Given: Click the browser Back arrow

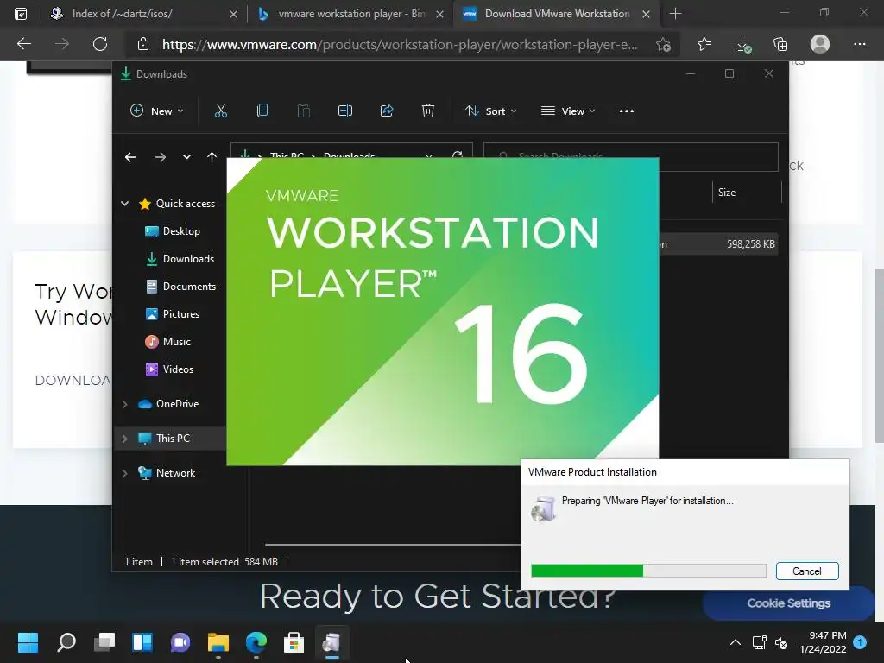Looking at the screenshot, I should [24, 44].
